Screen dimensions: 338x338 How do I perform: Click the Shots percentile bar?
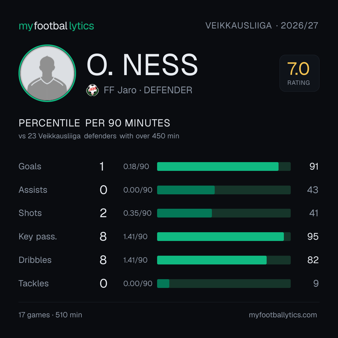point(224,213)
